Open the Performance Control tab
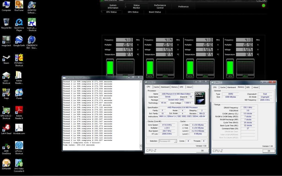Image resolution: width=282 pixels, height=176 pixels. pos(160,7)
